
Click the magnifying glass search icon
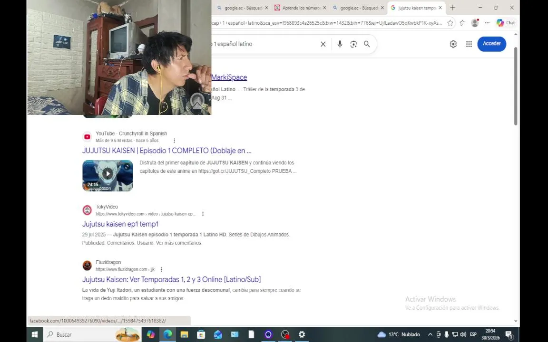367,44
